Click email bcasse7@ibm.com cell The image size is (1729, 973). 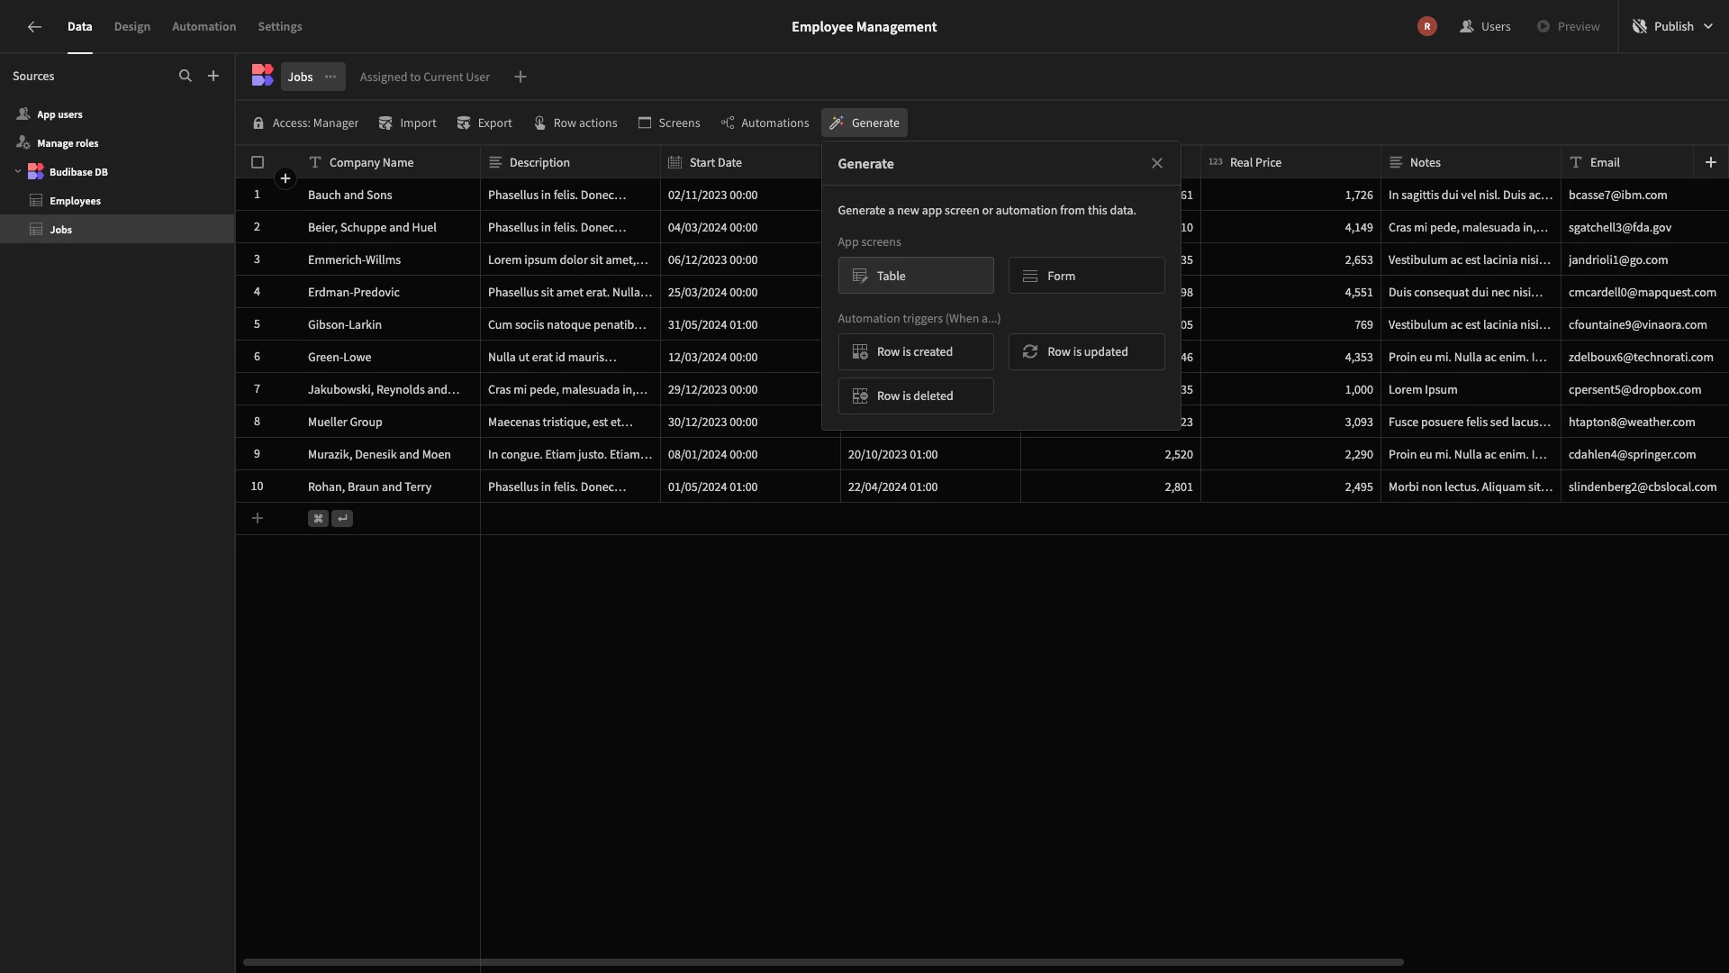tap(1644, 195)
